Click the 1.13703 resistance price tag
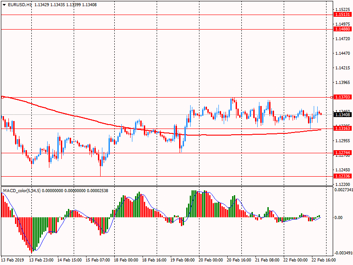This screenshot has width=353, height=265. click(342, 97)
